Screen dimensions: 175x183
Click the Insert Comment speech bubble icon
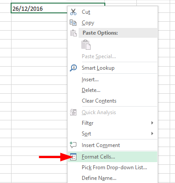(73, 145)
